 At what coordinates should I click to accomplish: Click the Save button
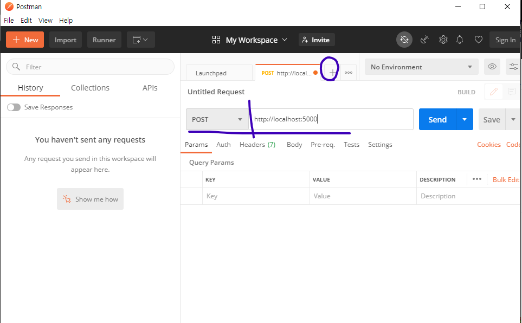click(492, 119)
